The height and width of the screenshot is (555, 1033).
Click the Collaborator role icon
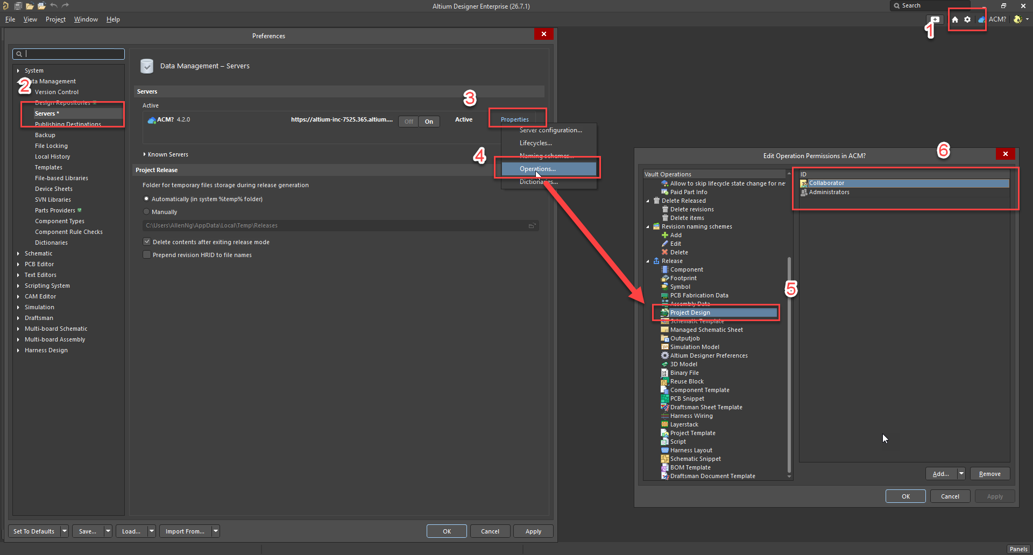click(804, 183)
